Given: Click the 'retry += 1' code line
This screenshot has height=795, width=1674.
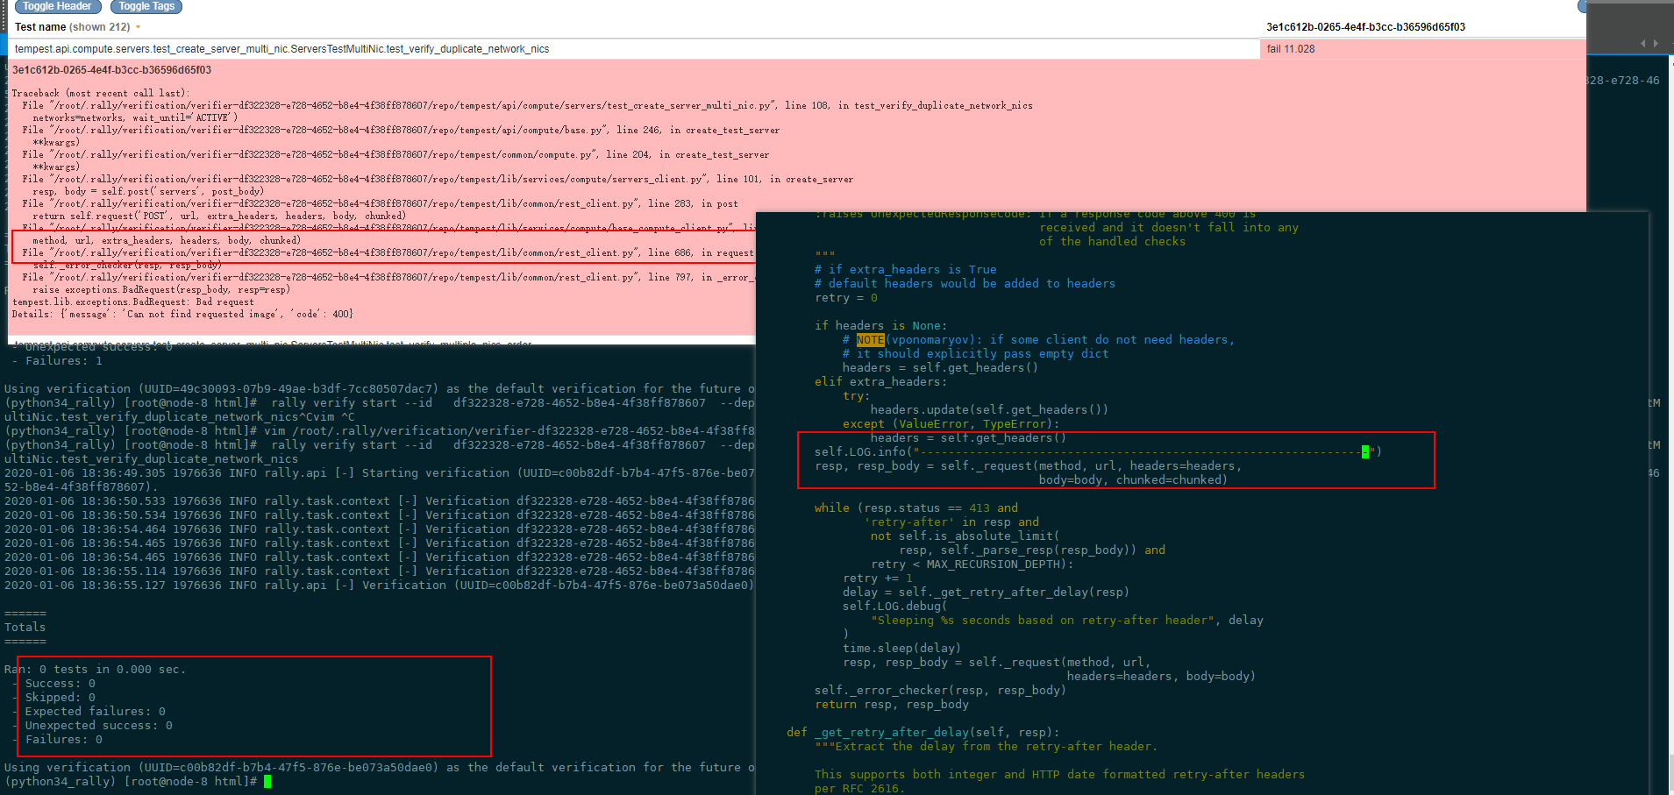Looking at the screenshot, I should pyautogui.click(x=878, y=578).
